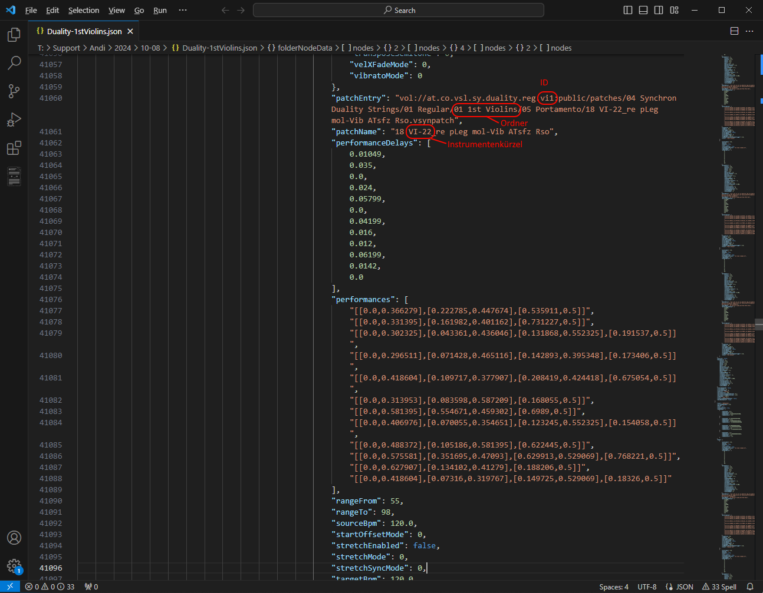The image size is (763, 593).
Task: Select the Duality-1stViolins.json editor tab
Action: [x=84, y=31]
